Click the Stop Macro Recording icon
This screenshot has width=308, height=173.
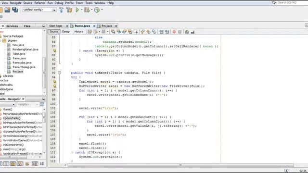(x=180, y=32)
